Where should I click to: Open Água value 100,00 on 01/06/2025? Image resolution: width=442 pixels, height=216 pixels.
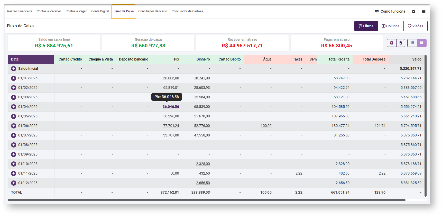(x=266, y=126)
